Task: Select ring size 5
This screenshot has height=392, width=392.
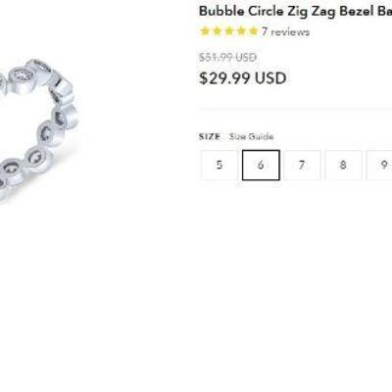Action: point(220,165)
